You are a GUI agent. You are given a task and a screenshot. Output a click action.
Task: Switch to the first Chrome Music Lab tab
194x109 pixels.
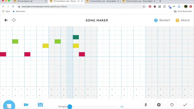click(x=30, y=1)
